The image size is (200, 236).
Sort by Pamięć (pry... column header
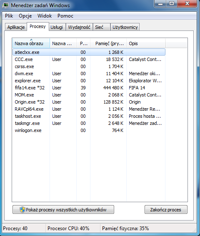click(108, 43)
